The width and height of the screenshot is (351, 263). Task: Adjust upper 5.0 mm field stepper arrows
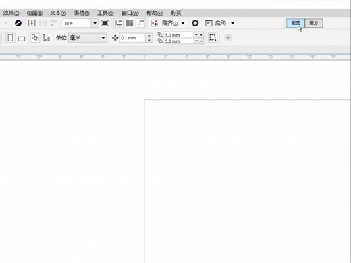point(198,35)
